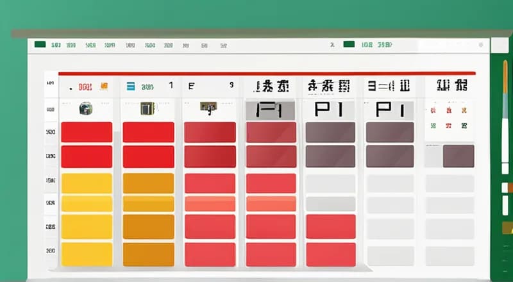Click the blue striped icon in the second column header
Image resolution: width=513 pixels, height=282 pixels.
click(131, 87)
